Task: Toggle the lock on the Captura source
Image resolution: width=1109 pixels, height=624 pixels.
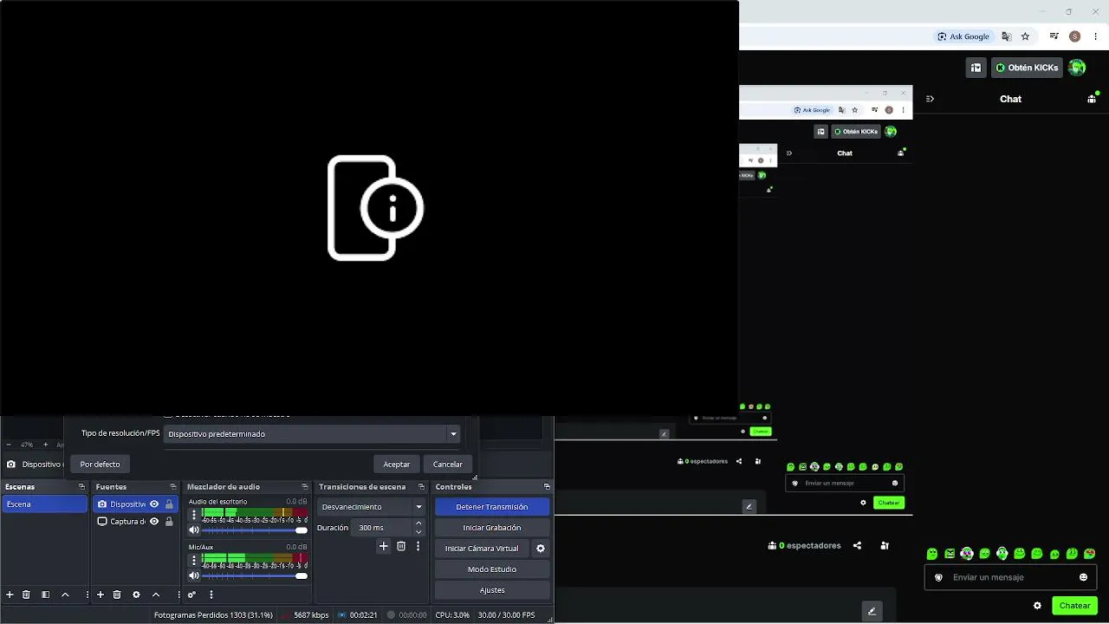Action: pos(169,522)
